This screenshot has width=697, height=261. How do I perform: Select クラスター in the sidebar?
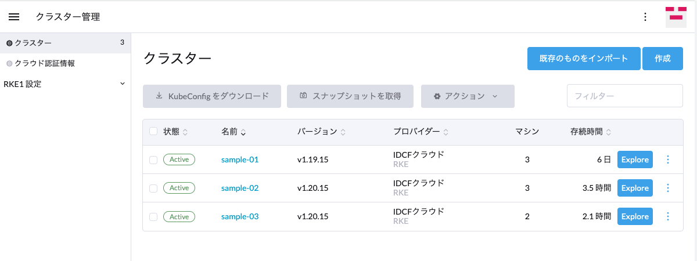pos(65,43)
